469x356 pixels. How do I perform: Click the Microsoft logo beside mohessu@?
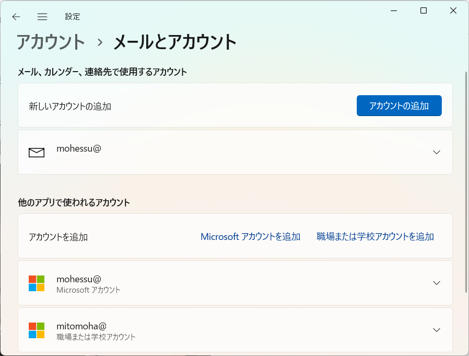37,283
